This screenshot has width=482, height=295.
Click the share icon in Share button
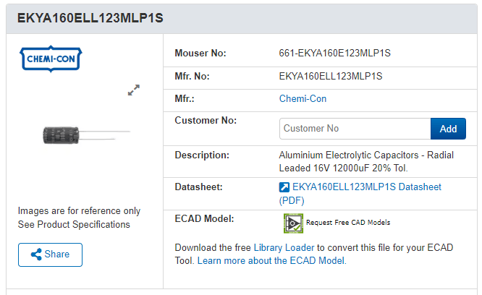(x=36, y=255)
